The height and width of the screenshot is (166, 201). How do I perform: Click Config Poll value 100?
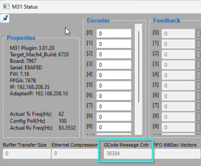(62, 121)
